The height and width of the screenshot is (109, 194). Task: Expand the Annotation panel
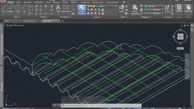pos(65,17)
